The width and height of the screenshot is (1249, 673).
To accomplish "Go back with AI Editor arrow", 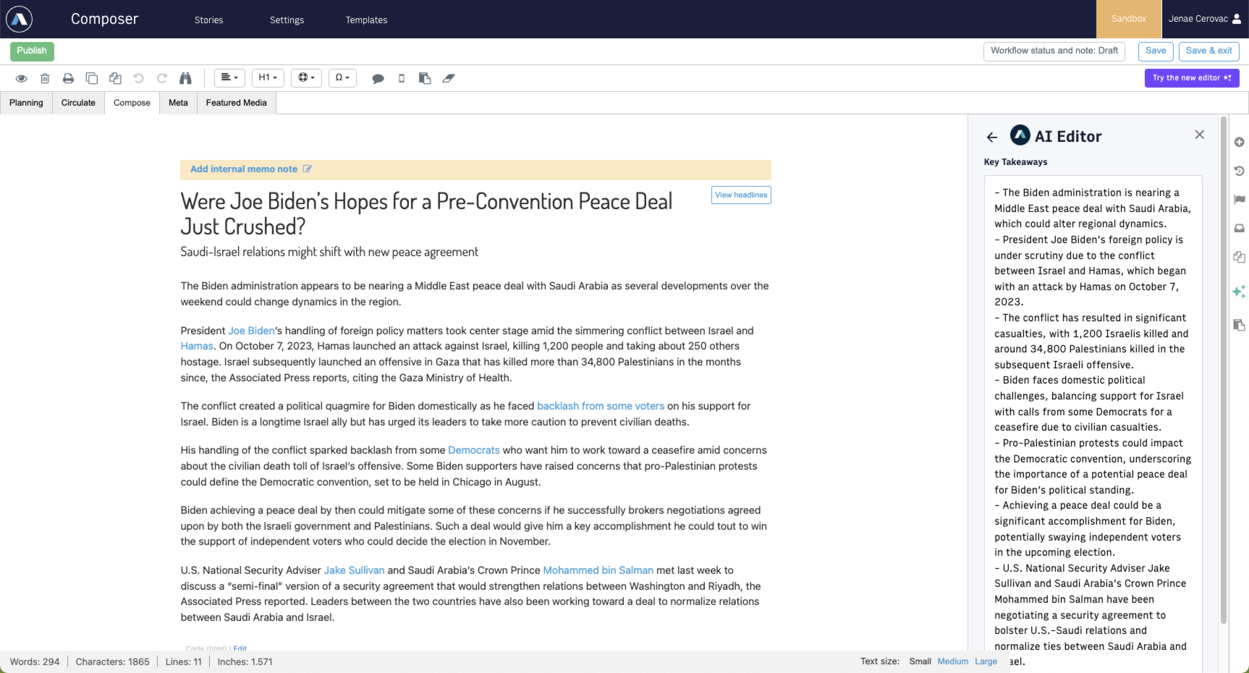I will 992,137.
